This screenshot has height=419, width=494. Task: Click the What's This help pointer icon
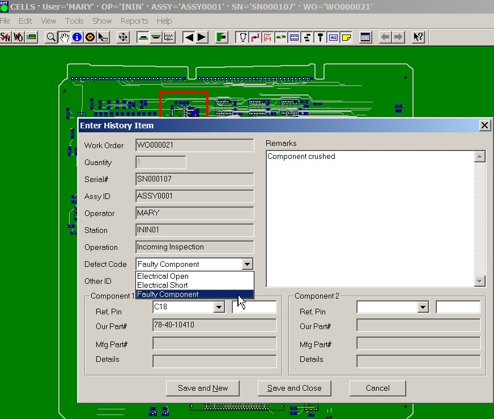point(419,37)
